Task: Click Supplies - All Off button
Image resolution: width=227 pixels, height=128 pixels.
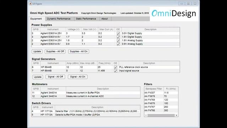Action: (55, 51)
